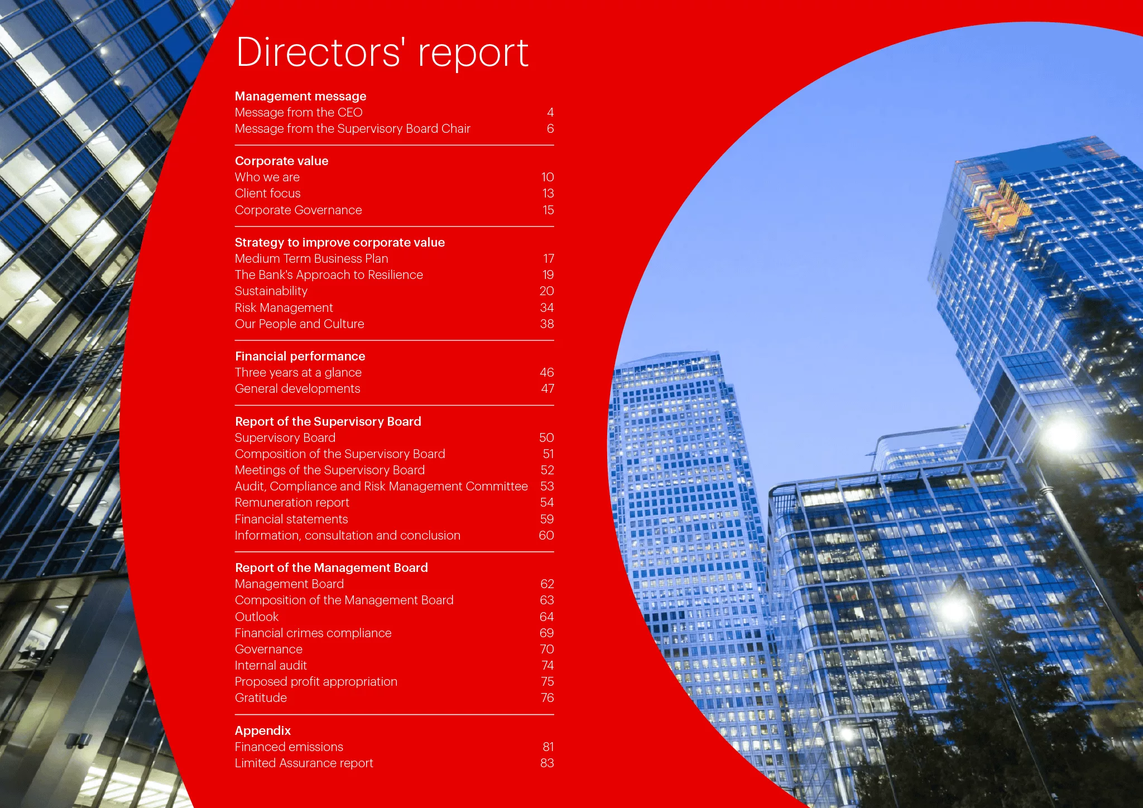Open 'Composition of the Supervisory Board'

tap(394, 454)
